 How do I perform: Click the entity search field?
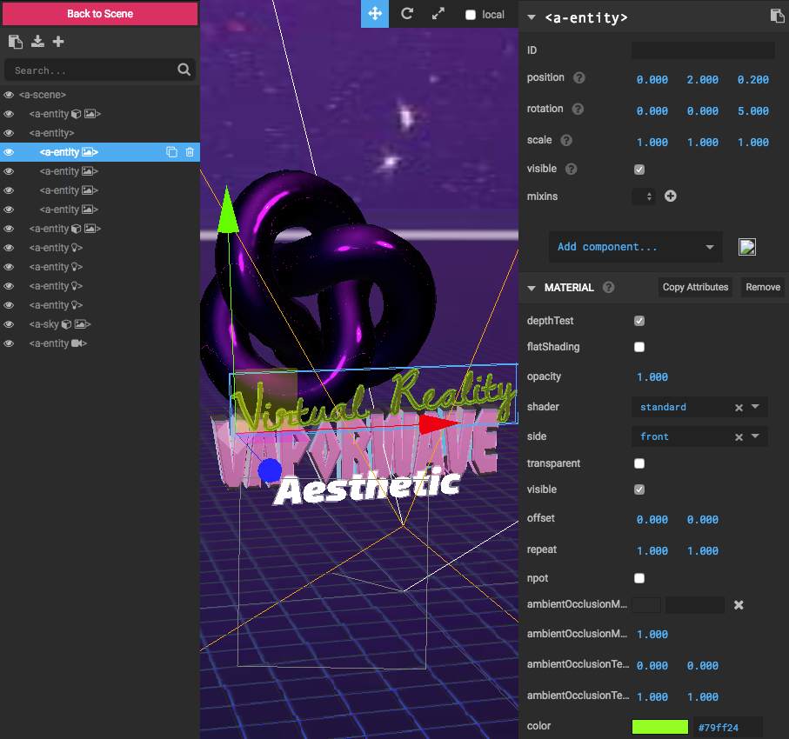[x=91, y=70]
